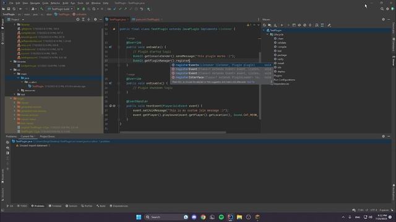This screenshot has width=396, height=222.
Task: Collapse the target folder
Action: pyautogui.click(x=11, y=99)
